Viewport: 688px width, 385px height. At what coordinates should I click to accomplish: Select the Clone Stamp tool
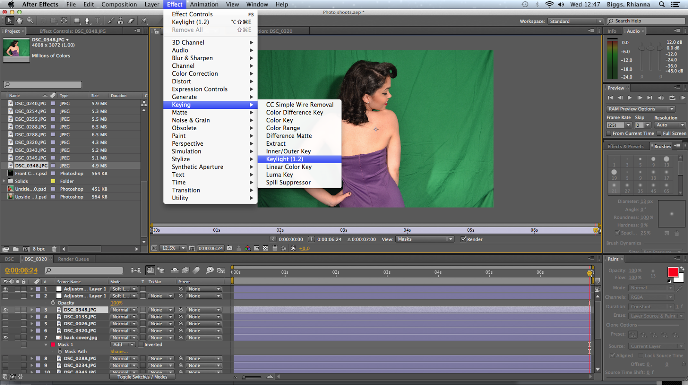[121, 21]
